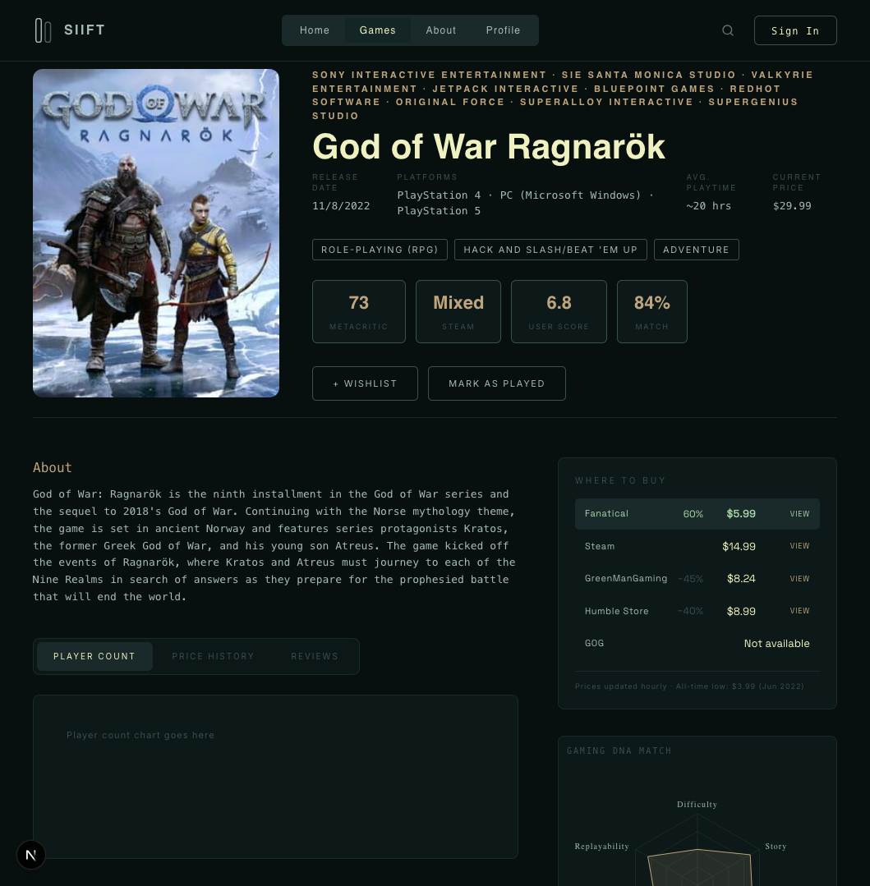Click VIEW link for Steam
The width and height of the screenshot is (870, 886).
pos(799,546)
